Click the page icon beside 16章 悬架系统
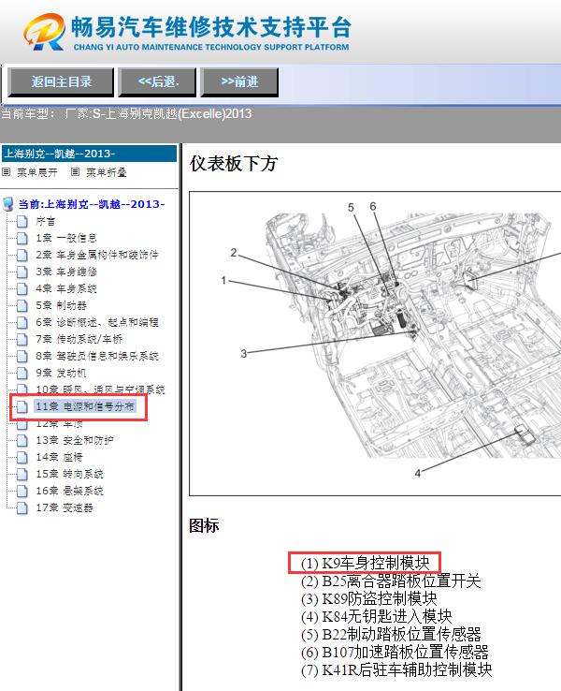 point(22,491)
